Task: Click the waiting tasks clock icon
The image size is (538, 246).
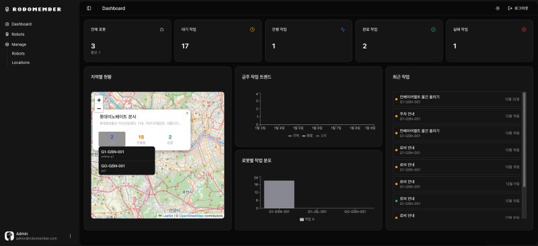Action: [252, 30]
